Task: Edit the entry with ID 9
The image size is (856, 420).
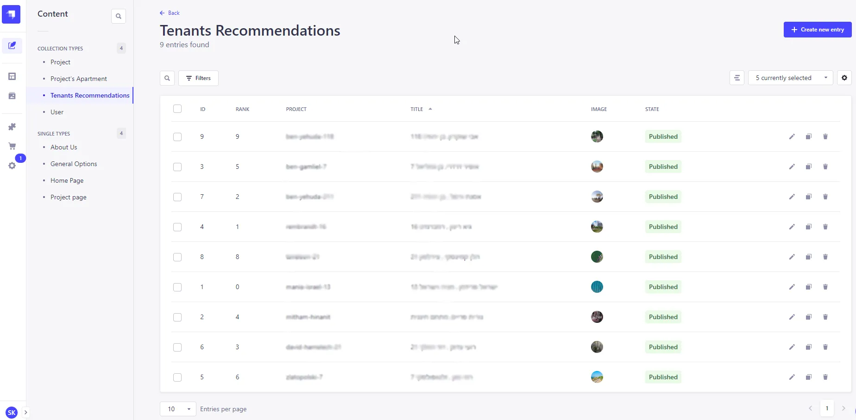Action: point(792,136)
